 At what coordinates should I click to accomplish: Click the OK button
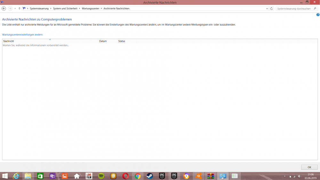coord(309,167)
